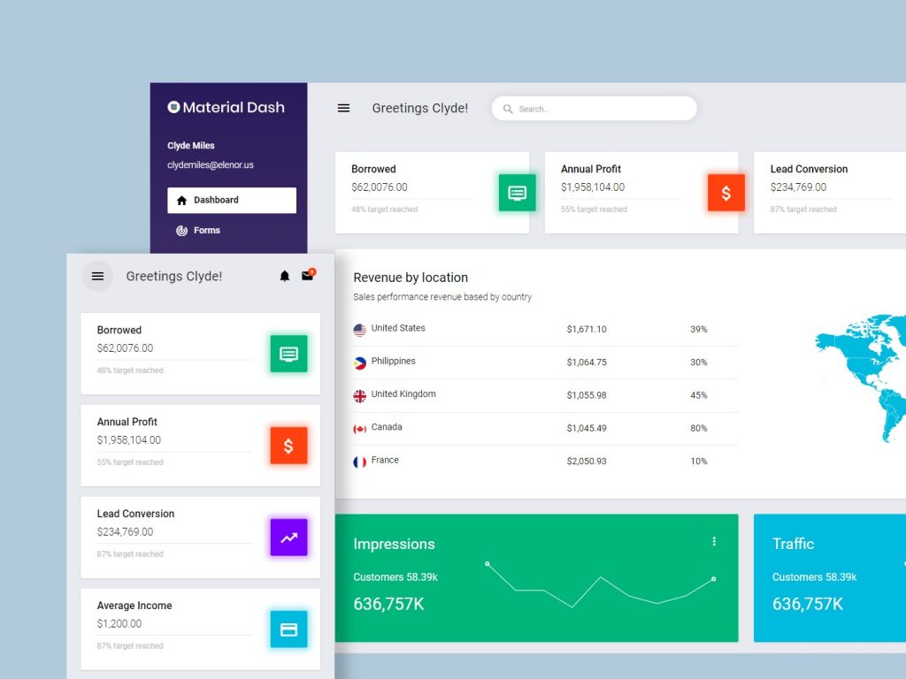Click the 80% value for Canada
This screenshot has height=679, width=906.
tap(699, 428)
